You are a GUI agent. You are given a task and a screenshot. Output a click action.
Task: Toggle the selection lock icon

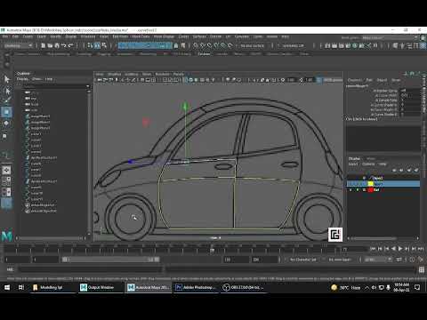pyautogui.click(x=176, y=45)
